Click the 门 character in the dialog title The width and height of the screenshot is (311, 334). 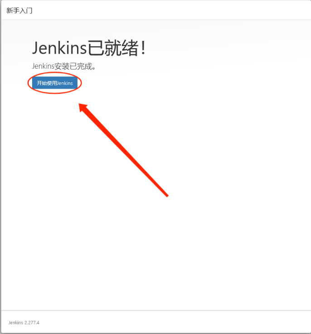[x=29, y=10]
